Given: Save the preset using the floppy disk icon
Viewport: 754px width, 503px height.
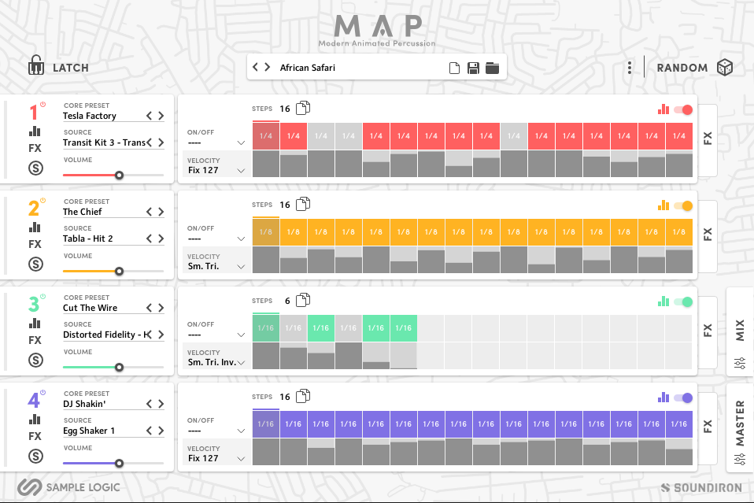Looking at the screenshot, I should tap(473, 68).
